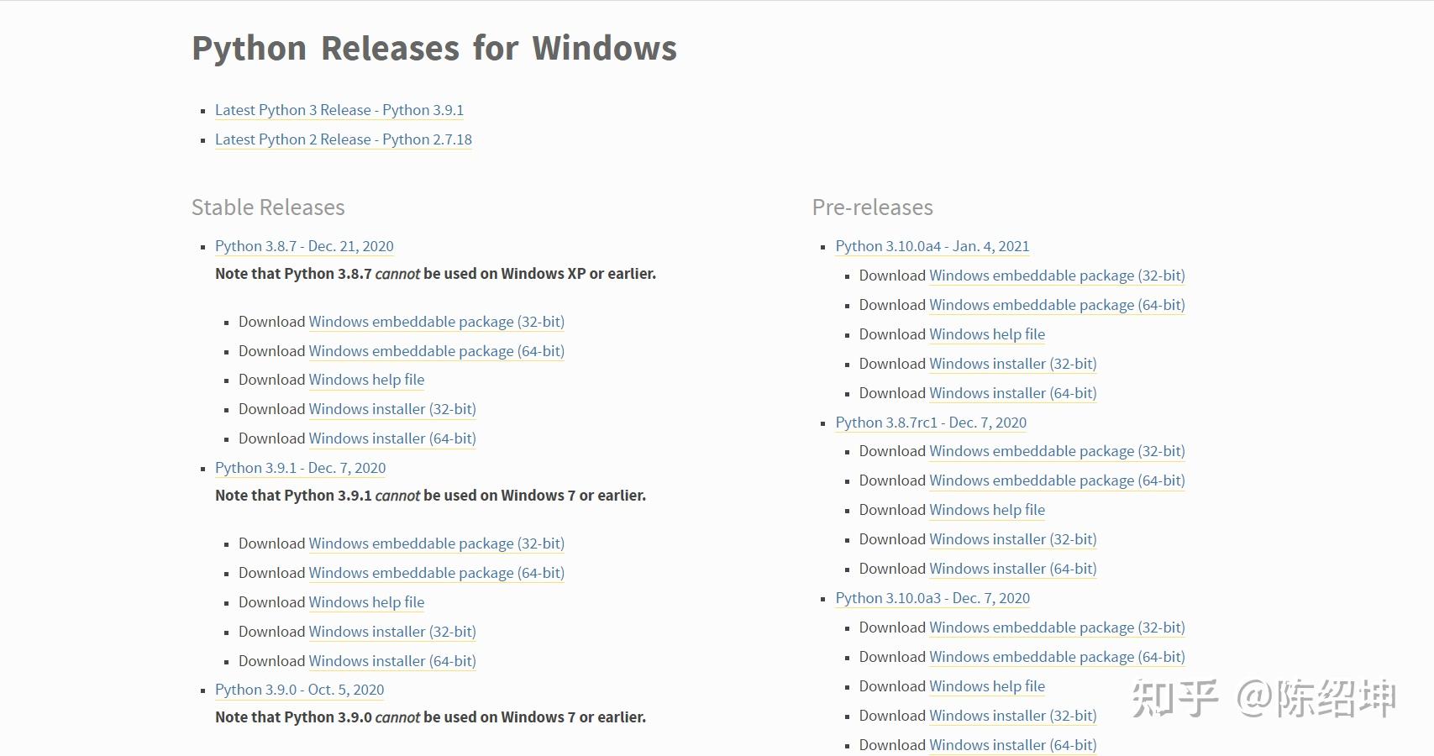Open Python 3.9.0 - Oct. 5, 2020 link
1434x756 pixels.
point(299,690)
